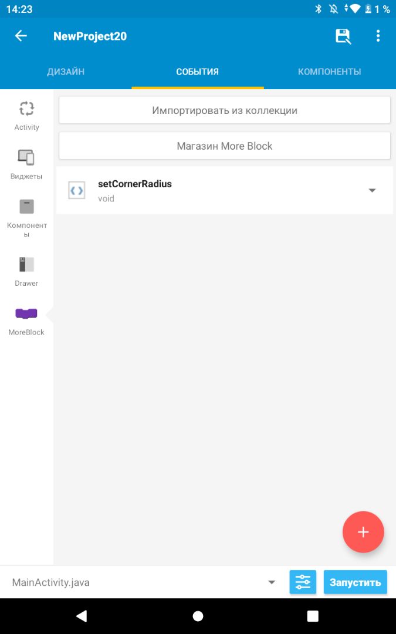The width and height of the screenshot is (396, 634).
Task: Tap the back arrow icon
Action: [x=21, y=36]
